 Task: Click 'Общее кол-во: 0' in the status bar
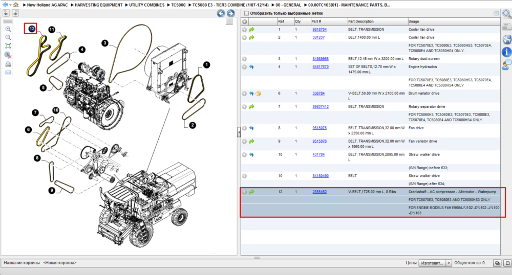click(x=470, y=263)
